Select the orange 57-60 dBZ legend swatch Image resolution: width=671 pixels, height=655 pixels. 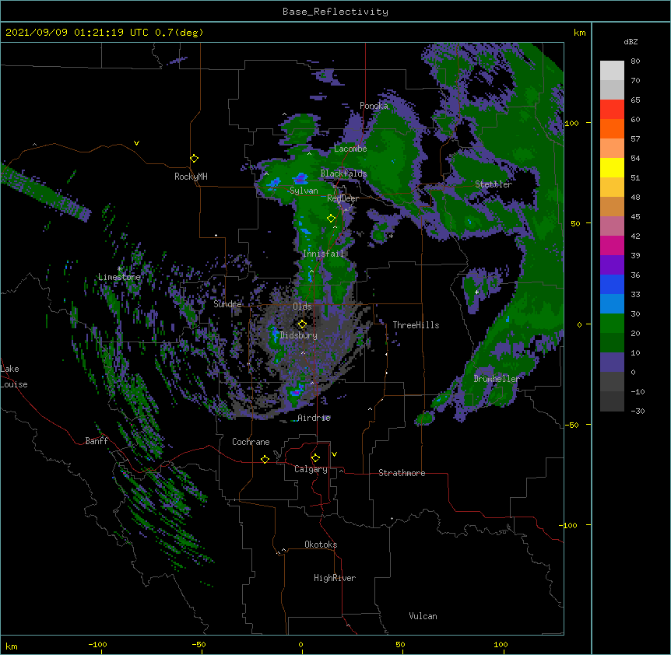pyautogui.click(x=612, y=129)
